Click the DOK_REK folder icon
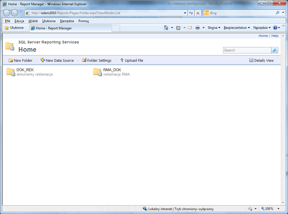288x214 pixels. (x=11, y=72)
